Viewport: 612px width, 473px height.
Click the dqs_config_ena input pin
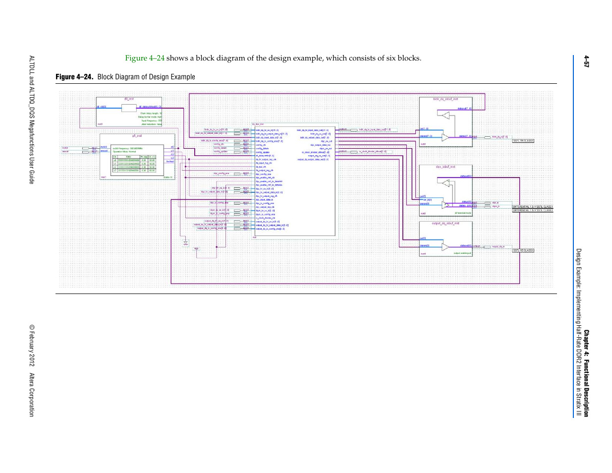[x=238, y=174]
